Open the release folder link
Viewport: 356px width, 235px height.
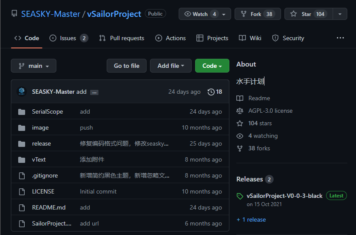point(41,143)
